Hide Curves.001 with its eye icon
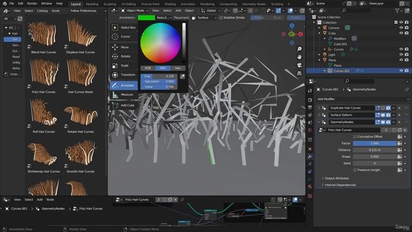Image resolution: width=412 pixels, height=232 pixels. tap(401, 71)
